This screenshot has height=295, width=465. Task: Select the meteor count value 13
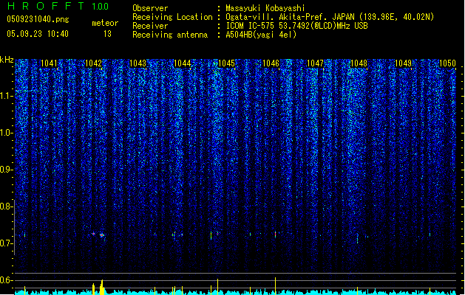[107, 34]
